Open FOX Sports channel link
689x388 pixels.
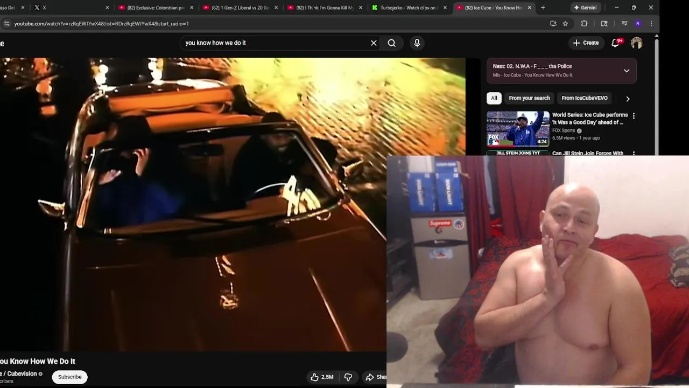click(x=564, y=130)
